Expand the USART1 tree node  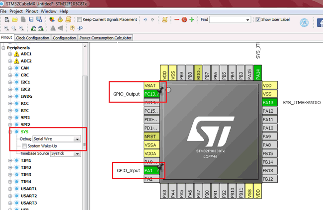(x=10, y=189)
